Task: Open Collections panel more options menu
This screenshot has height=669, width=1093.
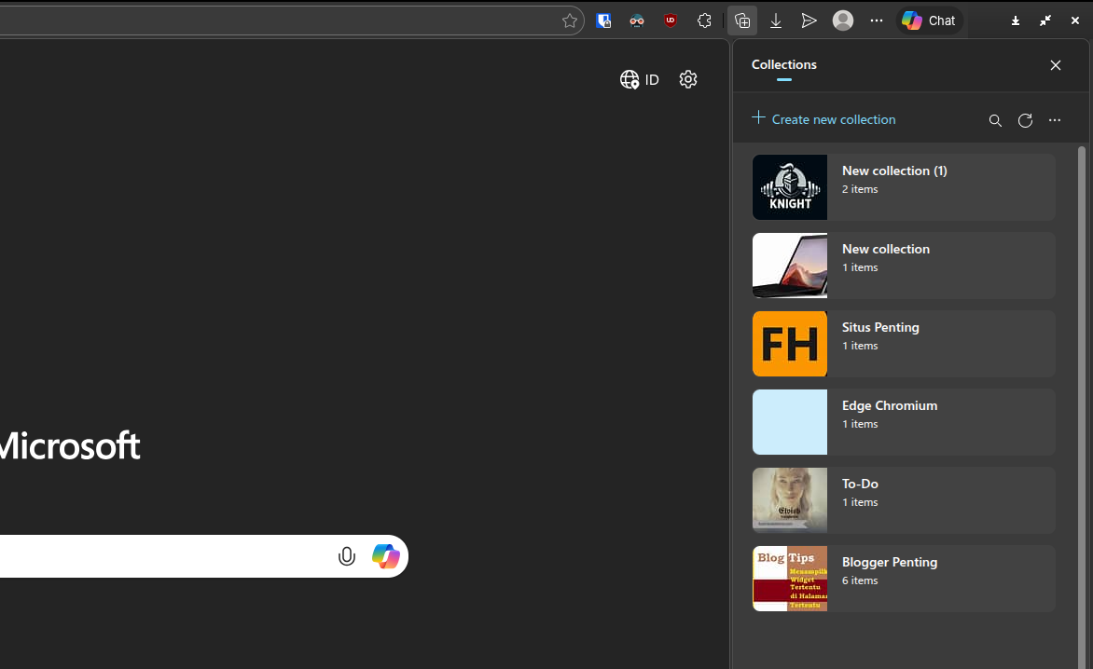Action: [1055, 120]
